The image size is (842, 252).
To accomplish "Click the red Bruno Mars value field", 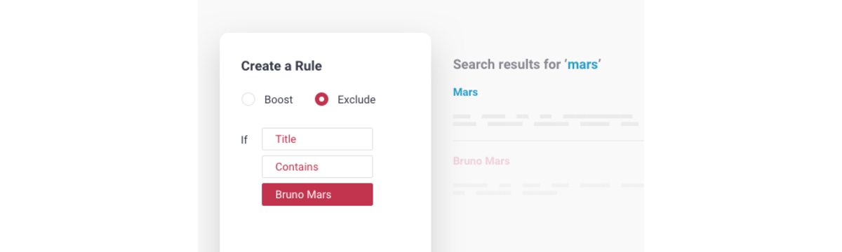I will [317, 195].
